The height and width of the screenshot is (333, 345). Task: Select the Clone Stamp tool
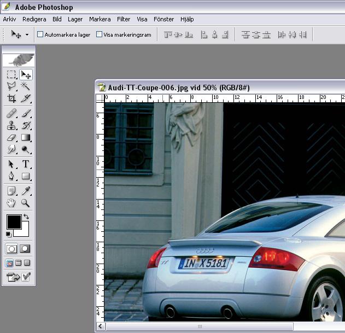[x=11, y=125]
